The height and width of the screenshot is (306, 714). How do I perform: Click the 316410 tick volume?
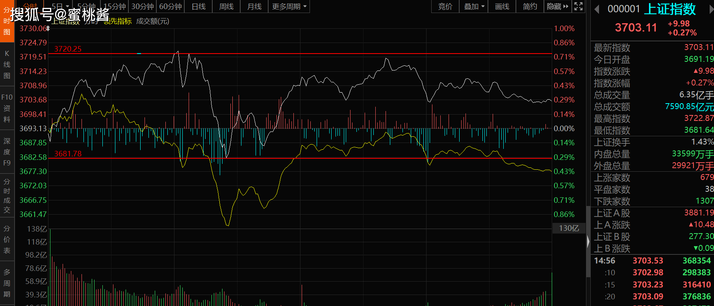(x=697, y=285)
